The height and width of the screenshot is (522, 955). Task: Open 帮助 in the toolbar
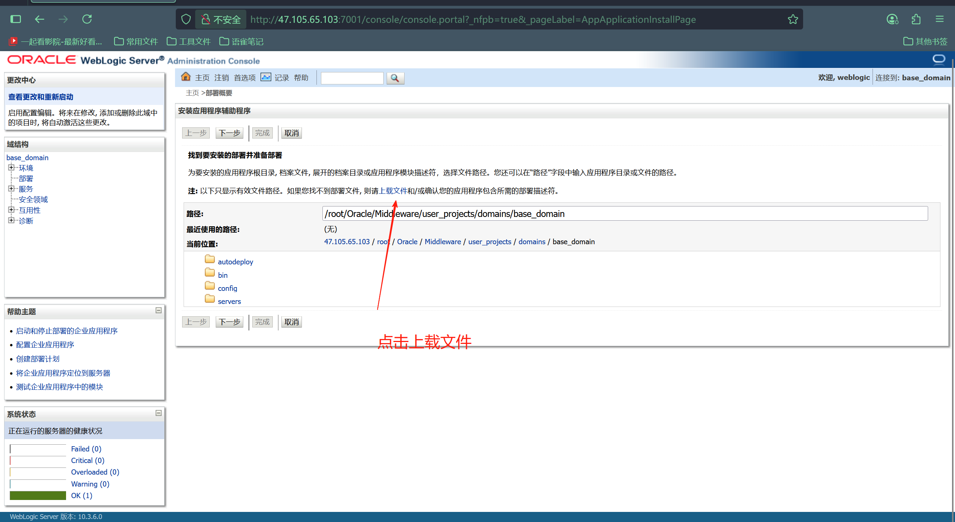coord(301,78)
